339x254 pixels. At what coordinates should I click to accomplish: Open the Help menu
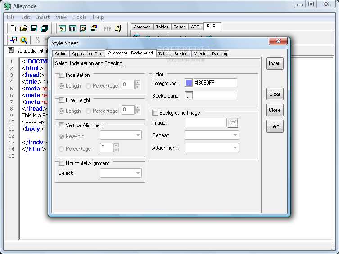[x=98, y=17]
